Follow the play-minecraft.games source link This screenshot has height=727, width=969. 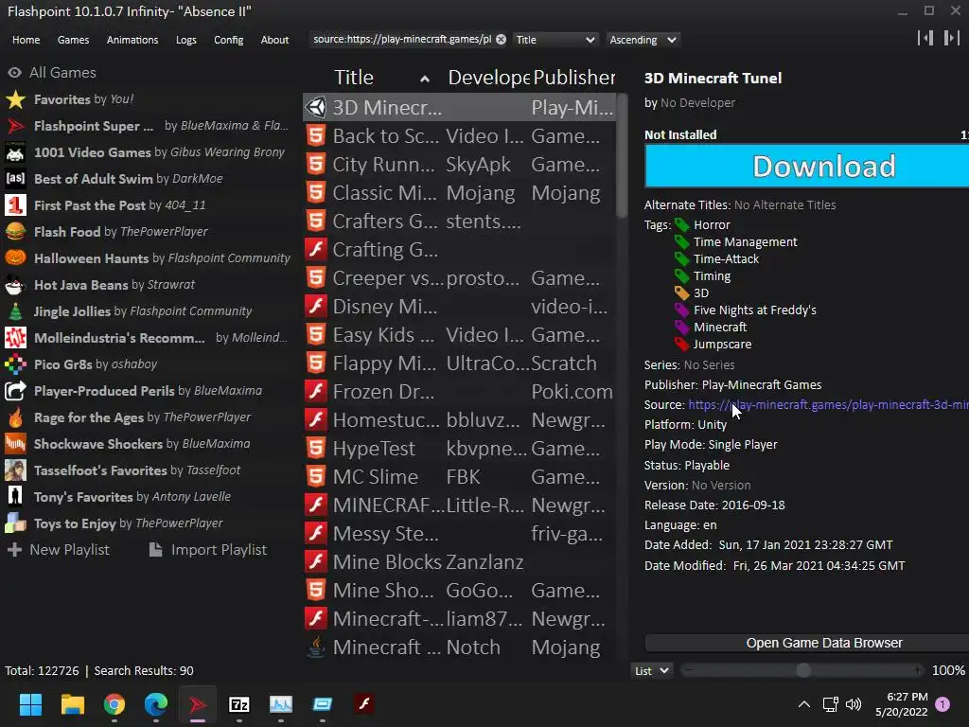[x=828, y=405]
